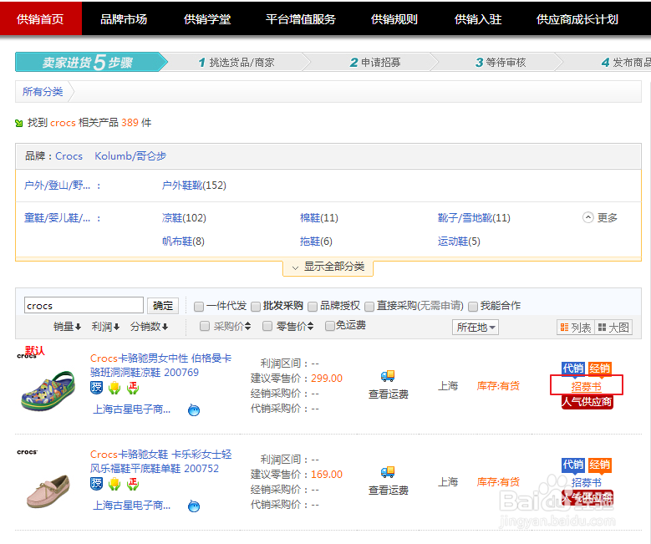The height and width of the screenshot is (544, 651).
Task: Toggle the 免运费 checkbox
Action: tap(330, 326)
